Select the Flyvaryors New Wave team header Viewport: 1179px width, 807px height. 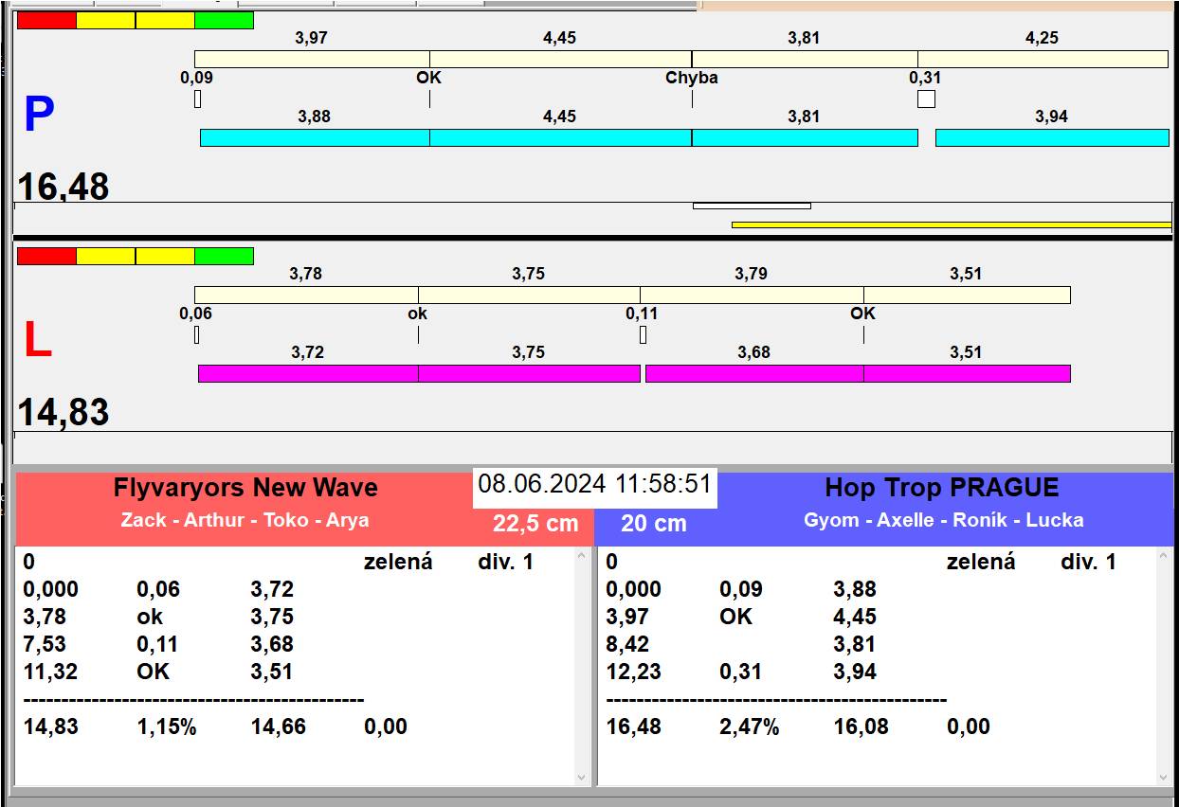(245, 489)
